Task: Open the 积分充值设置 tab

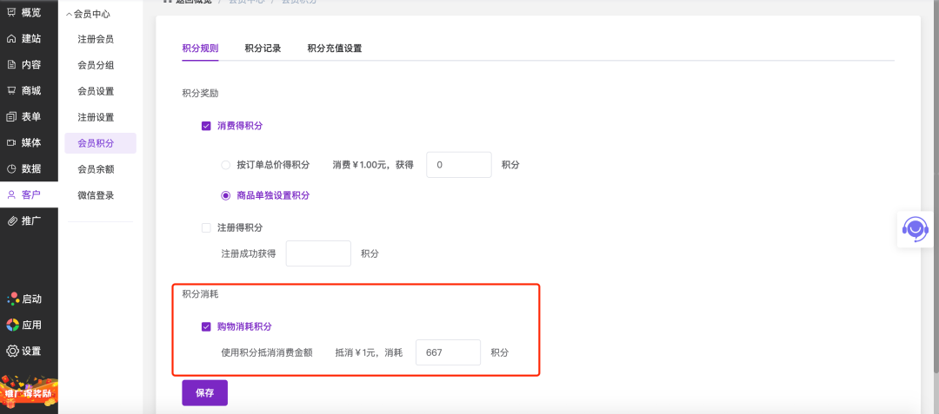Action: point(334,49)
